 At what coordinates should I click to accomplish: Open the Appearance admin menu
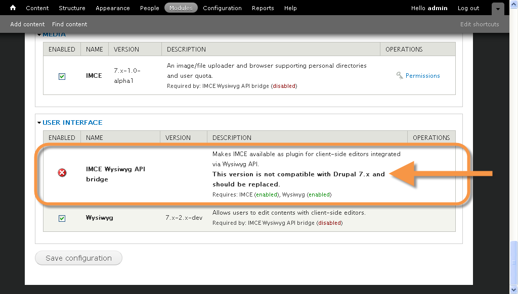pos(113,8)
